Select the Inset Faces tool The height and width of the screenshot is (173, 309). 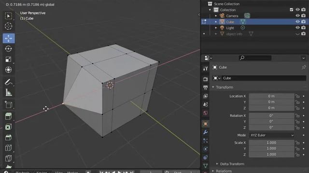click(8, 127)
